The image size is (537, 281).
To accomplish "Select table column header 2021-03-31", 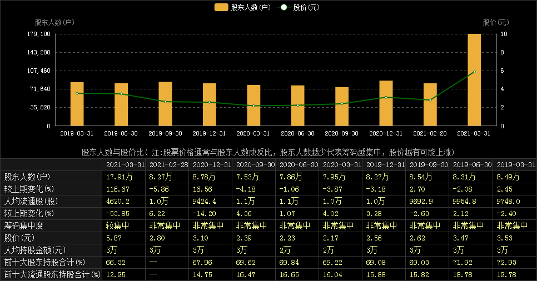I will pyautogui.click(x=125, y=164).
